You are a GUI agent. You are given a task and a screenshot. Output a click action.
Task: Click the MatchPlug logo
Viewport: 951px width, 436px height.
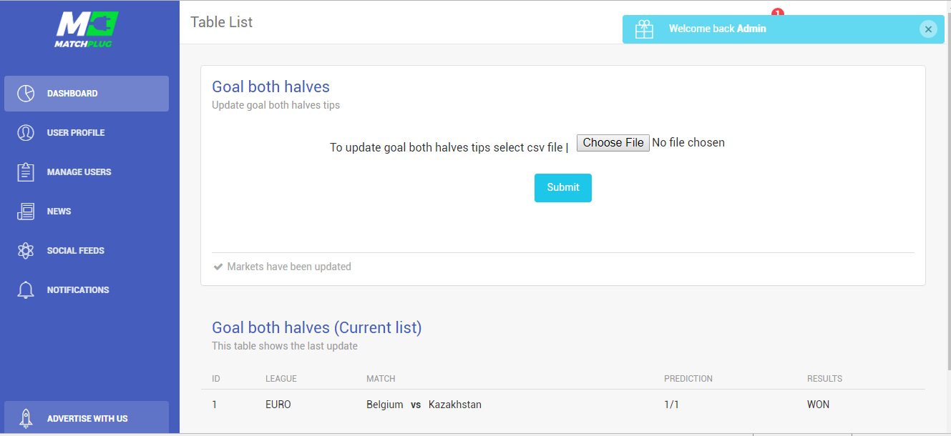coord(87,29)
